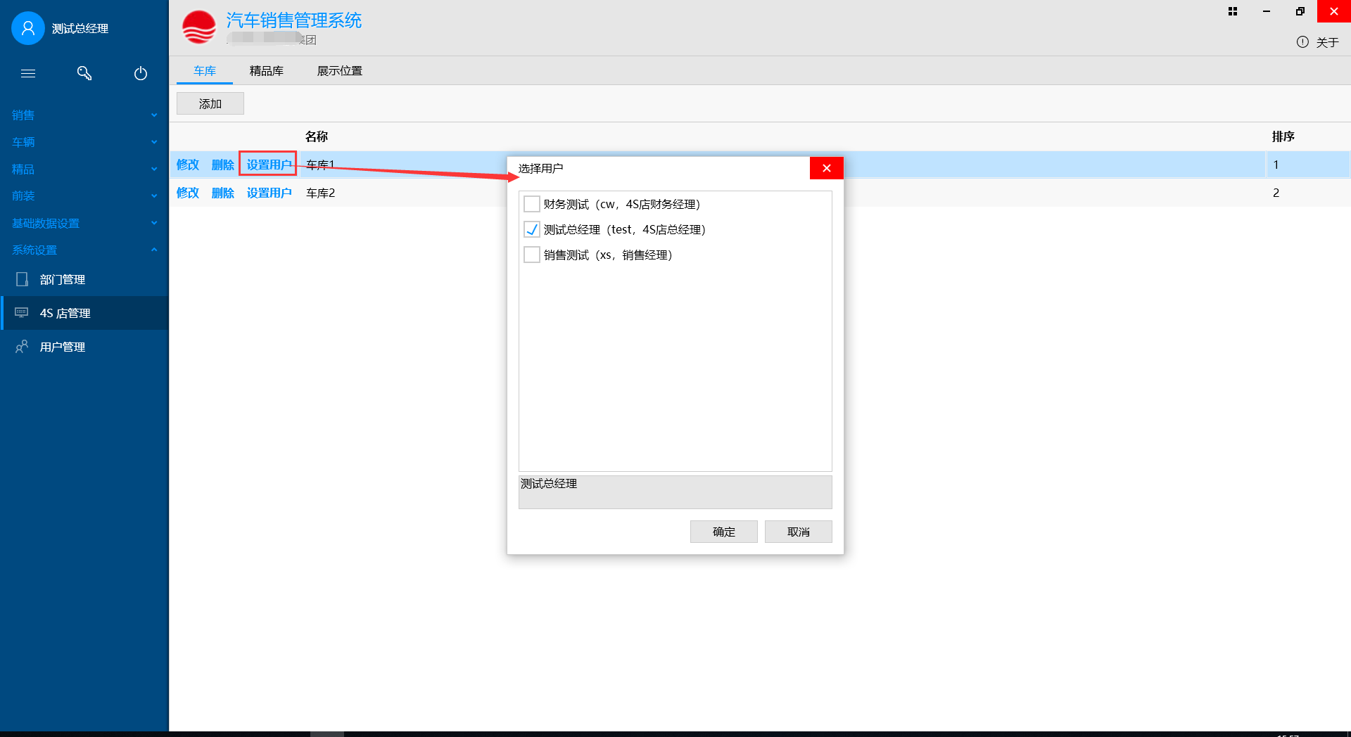Click the 关于 info icon
1351x737 pixels.
click(1302, 42)
